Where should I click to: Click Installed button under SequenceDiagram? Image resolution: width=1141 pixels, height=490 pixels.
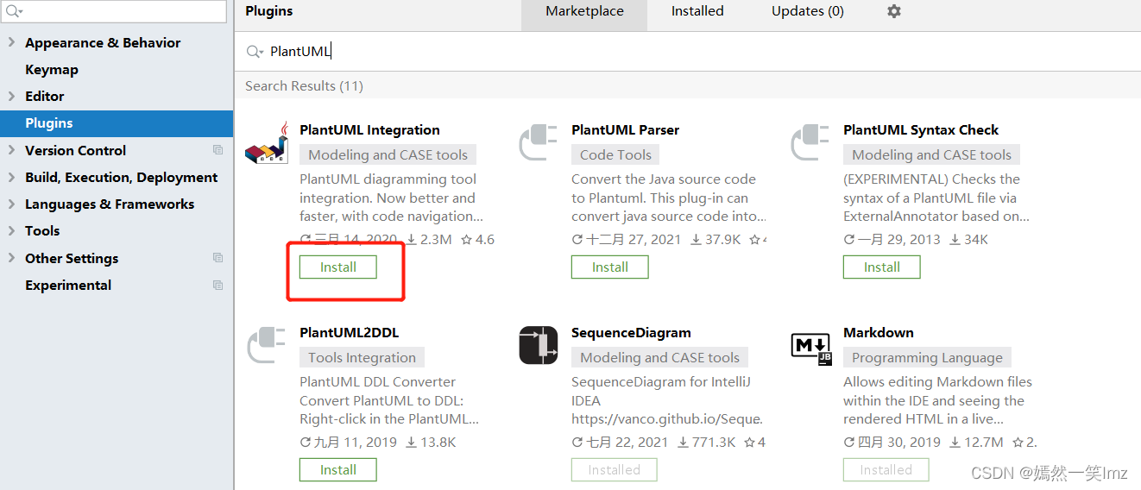pyautogui.click(x=615, y=470)
